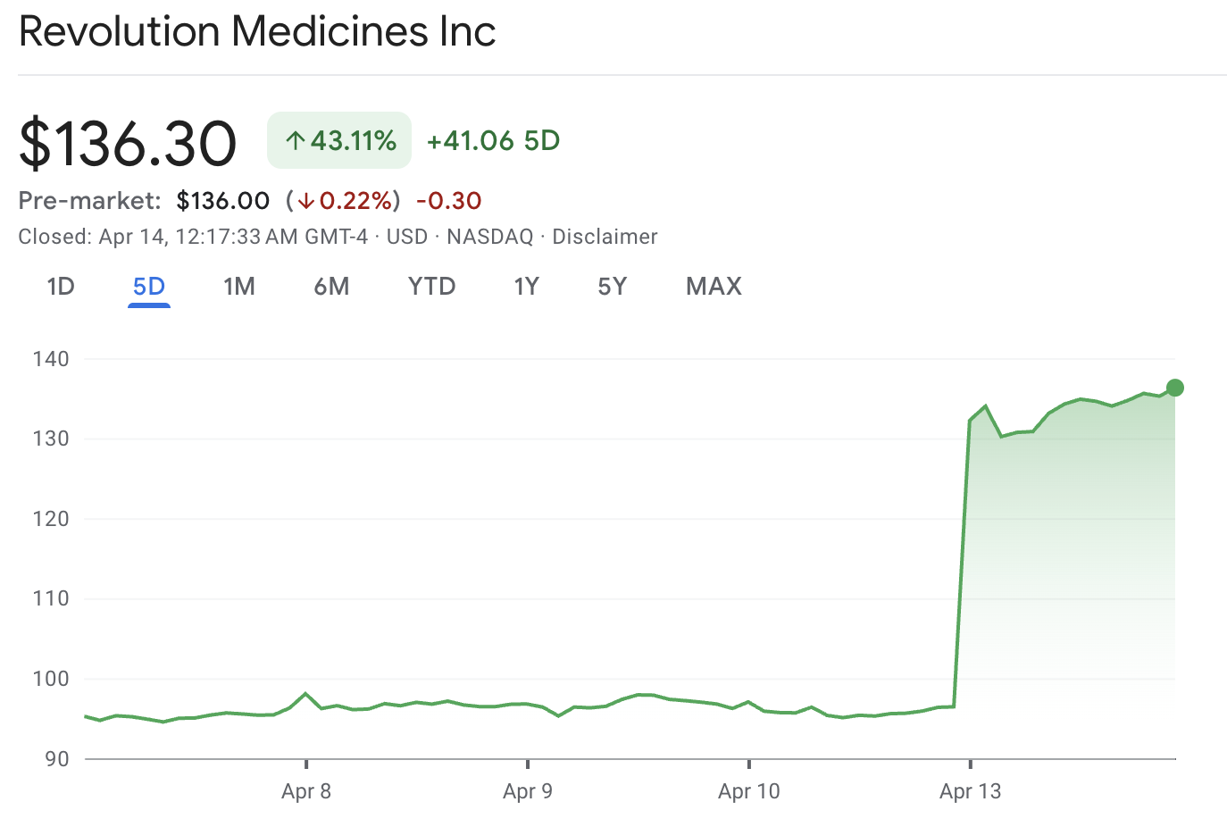Select the 1D time range

pos(60,286)
